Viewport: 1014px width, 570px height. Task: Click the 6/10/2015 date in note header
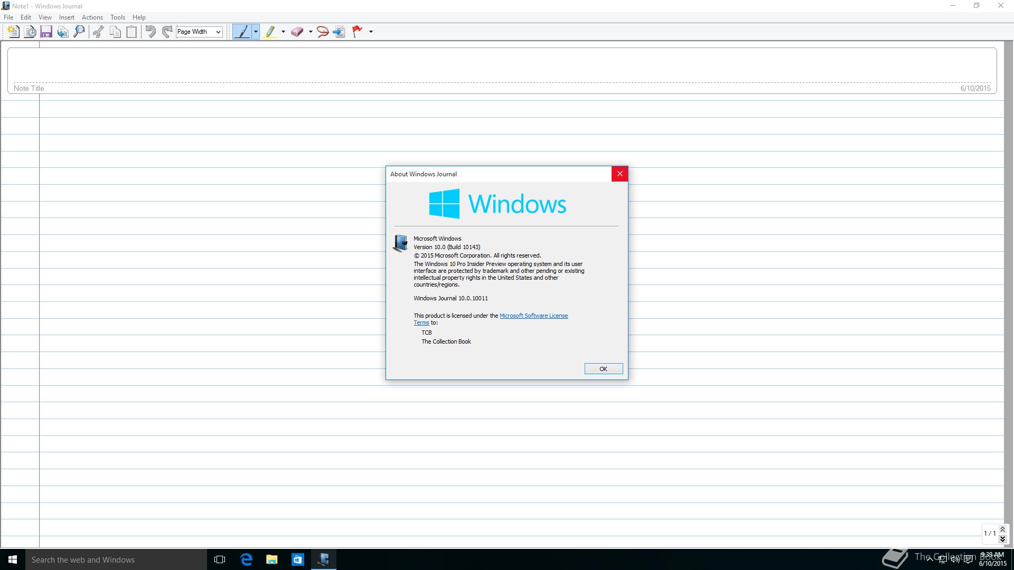click(x=975, y=88)
